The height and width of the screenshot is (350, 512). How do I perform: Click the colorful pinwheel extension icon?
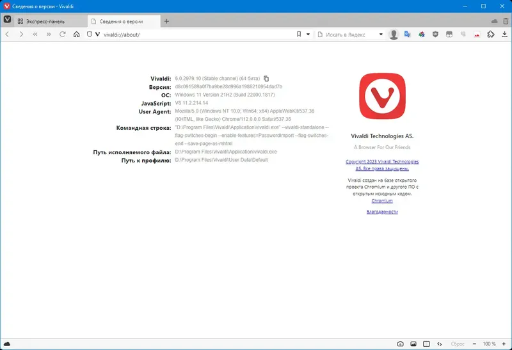(422, 35)
